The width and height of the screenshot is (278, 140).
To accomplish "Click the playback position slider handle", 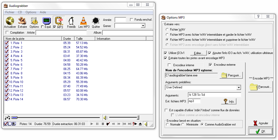I will tap(14, 118).
